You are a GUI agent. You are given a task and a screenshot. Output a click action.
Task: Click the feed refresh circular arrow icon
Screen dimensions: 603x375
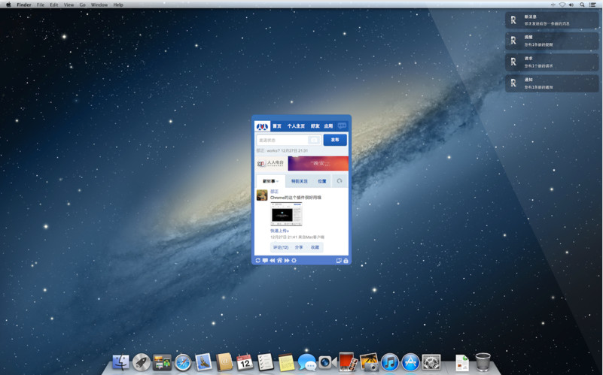tap(340, 181)
